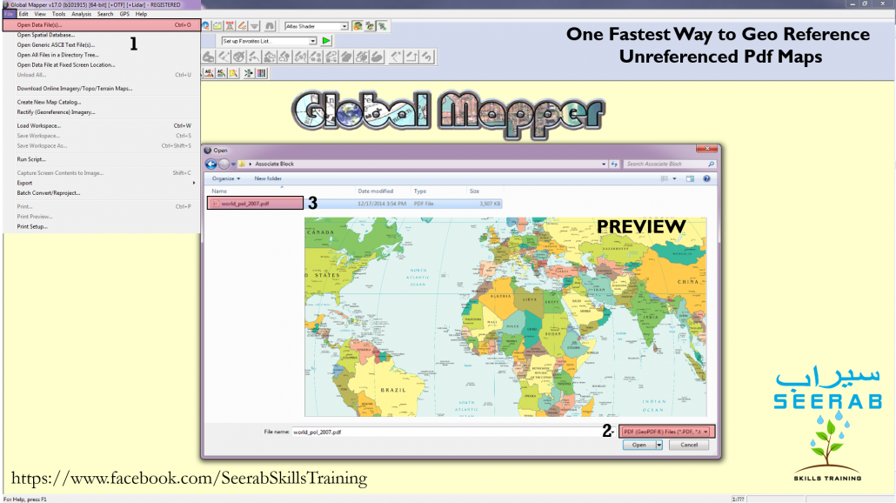896x503 pixels.
Task: Click the green run favorite arrow
Action: pos(325,41)
